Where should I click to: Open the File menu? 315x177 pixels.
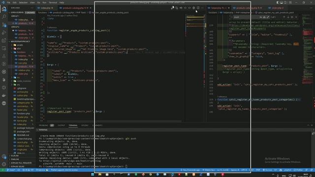point(9,2)
